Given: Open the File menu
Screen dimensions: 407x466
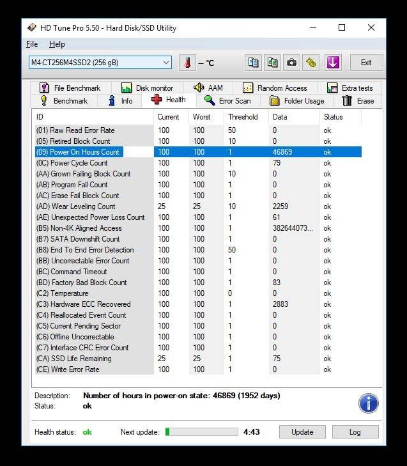Looking at the screenshot, I should pyautogui.click(x=32, y=44).
